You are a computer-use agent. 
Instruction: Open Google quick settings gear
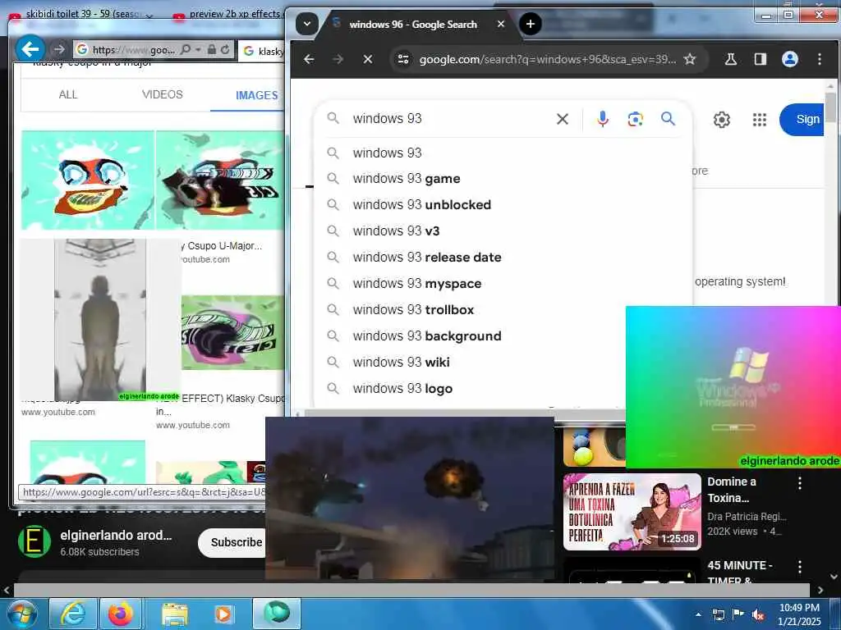point(721,120)
